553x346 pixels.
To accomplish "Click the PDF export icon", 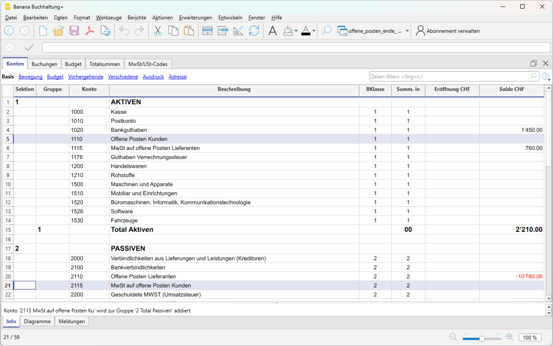I will (90, 31).
